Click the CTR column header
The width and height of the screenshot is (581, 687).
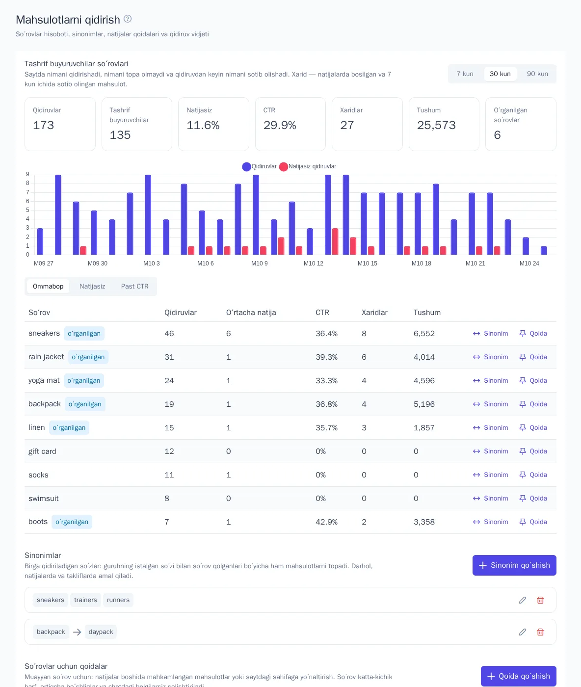point(322,313)
